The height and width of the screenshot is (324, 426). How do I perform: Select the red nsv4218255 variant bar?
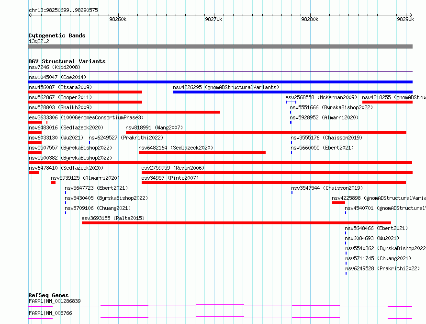click(387, 102)
